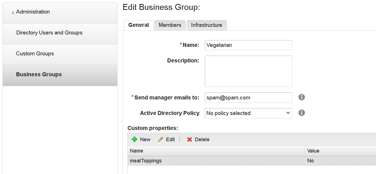Viewport: 376px width, 174px height.
Task: Open the Infrastructure tab
Action: 207,25
